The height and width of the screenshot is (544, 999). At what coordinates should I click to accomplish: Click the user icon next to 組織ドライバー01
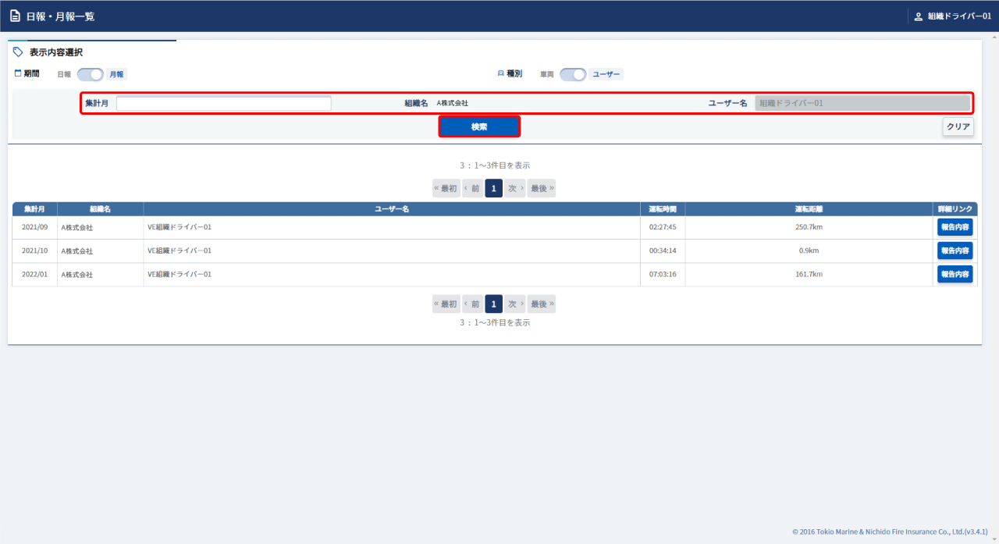pos(918,16)
